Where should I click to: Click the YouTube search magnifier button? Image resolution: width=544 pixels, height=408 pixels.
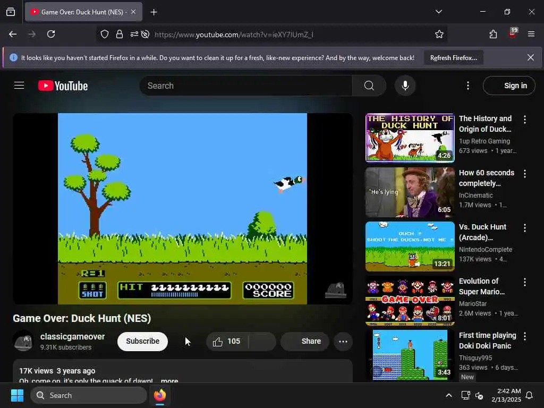pyautogui.click(x=369, y=86)
